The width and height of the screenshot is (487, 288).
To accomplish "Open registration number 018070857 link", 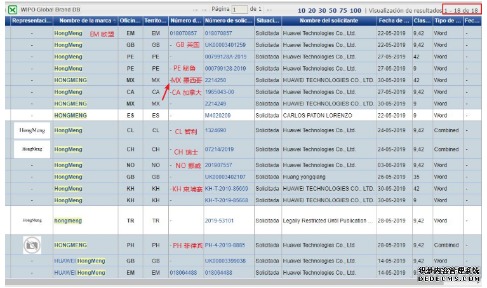I will 183,33.
